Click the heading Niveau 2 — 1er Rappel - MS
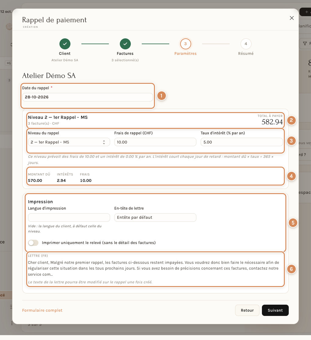Viewport: 311px width, 340px height. pos(58,118)
